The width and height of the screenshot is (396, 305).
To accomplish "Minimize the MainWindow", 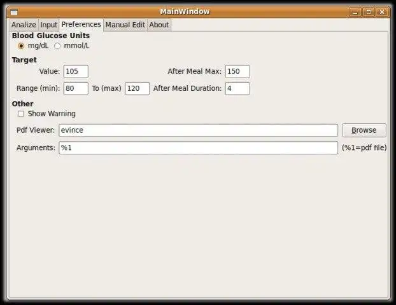I will click(x=355, y=12).
